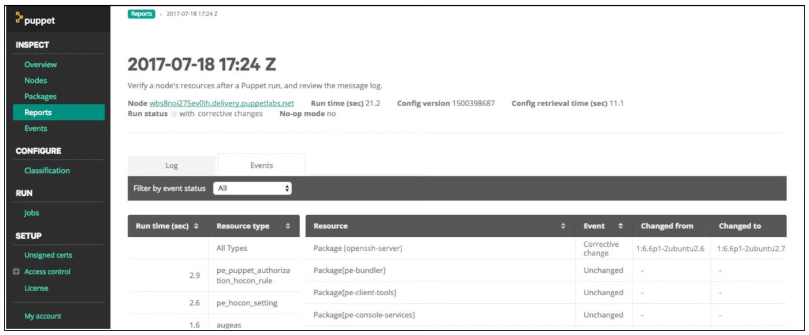Select pe_puppet_authorization_hocon_rule resource type
This screenshot has height=335, width=809.
coord(254,276)
